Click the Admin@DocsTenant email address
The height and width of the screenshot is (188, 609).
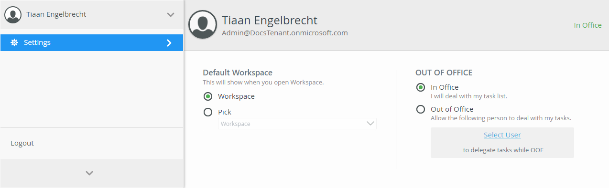(285, 33)
